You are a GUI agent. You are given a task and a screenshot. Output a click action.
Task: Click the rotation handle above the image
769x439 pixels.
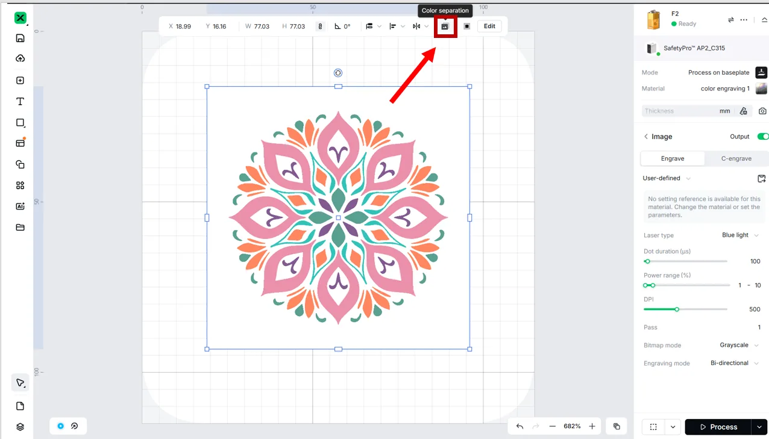pyautogui.click(x=338, y=73)
